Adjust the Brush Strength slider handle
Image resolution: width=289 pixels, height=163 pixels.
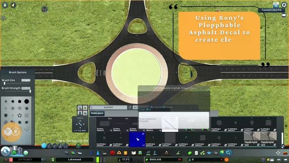(30, 91)
